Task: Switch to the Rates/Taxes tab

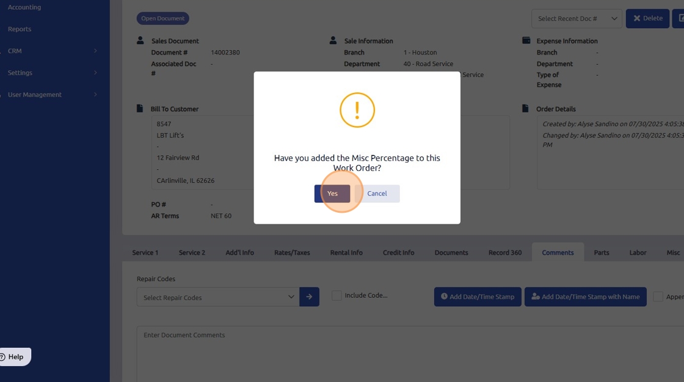Action: point(292,252)
